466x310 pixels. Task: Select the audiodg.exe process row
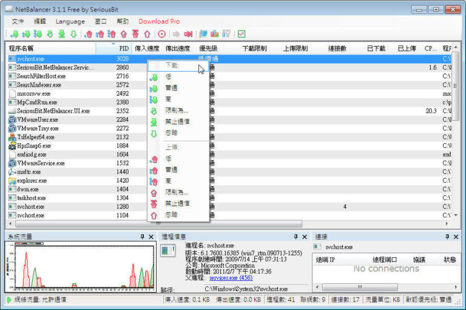tap(229, 155)
